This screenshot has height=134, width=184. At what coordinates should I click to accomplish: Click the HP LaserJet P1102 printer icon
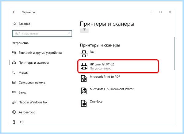(x=84, y=66)
